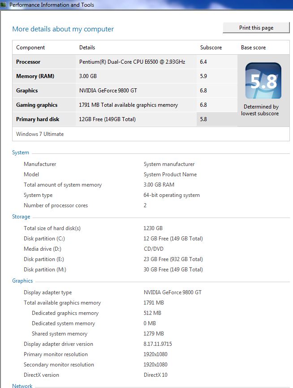Click the Graphics section heading below Storage
Image resolution: width=293 pixels, height=388 pixels.
(x=22, y=281)
